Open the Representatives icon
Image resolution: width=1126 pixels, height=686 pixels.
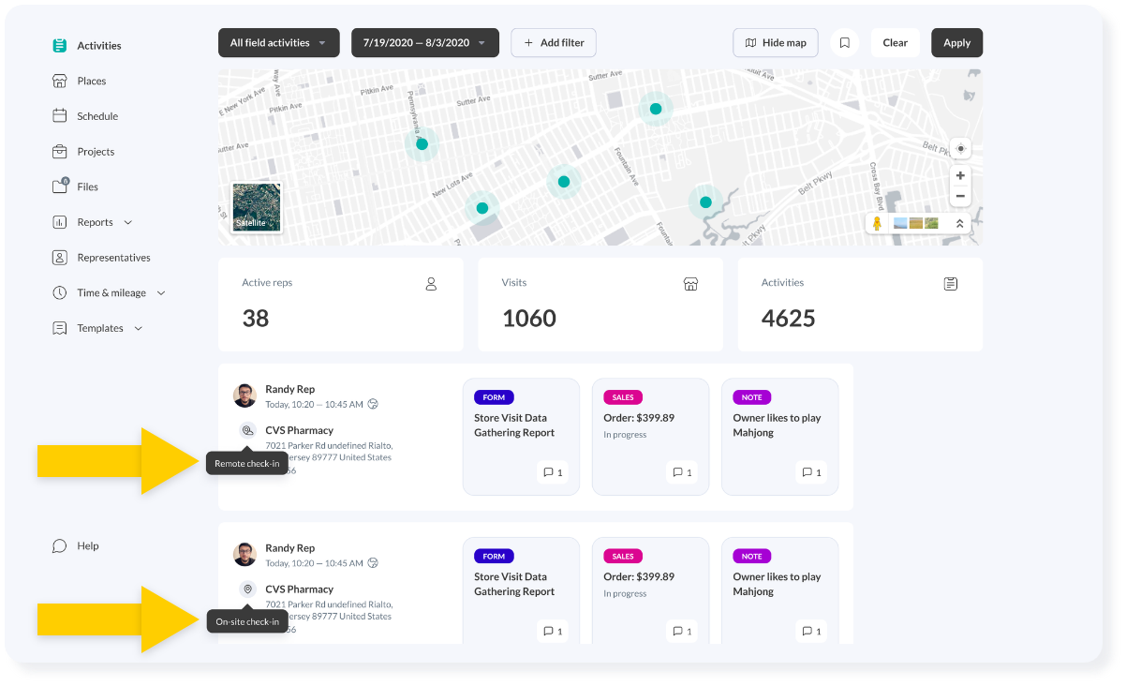coord(58,257)
